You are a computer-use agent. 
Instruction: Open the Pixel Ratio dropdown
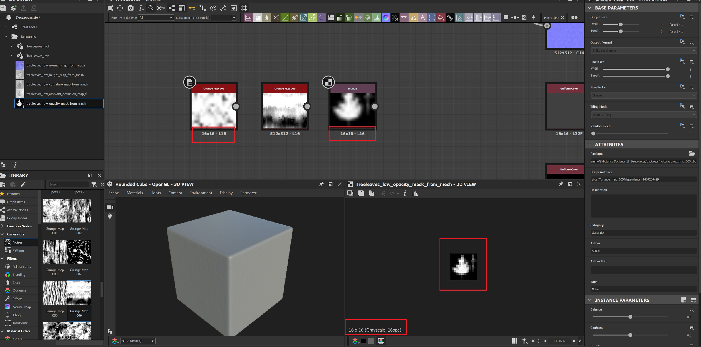click(643, 95)
